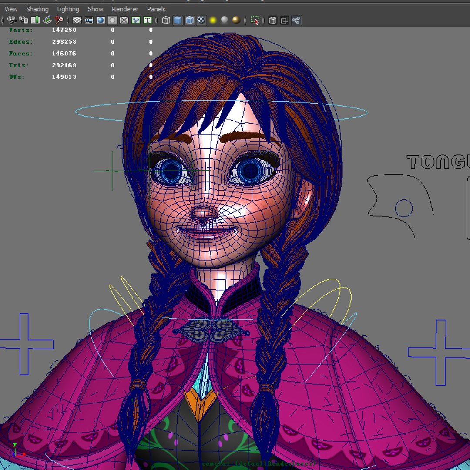Click the Image Plane icon
Image resolution: width=470 pixels, height=470 pixels.
click(47, 20)
